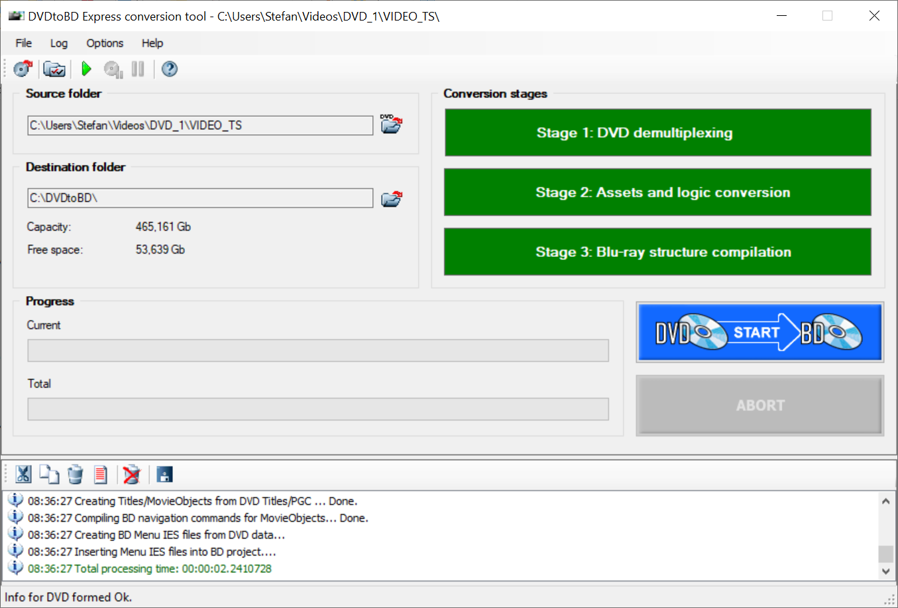Screen dimensions: 898x608
Task: Save the log with the floppy disk icon
Action: [x=164, y=474]
